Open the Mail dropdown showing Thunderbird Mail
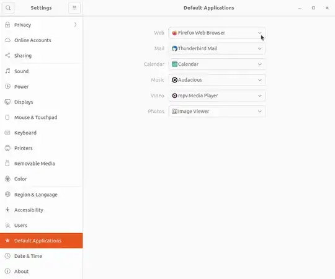Image resolution: width=335 pixels, height=279 pixels. click(217, 48)
